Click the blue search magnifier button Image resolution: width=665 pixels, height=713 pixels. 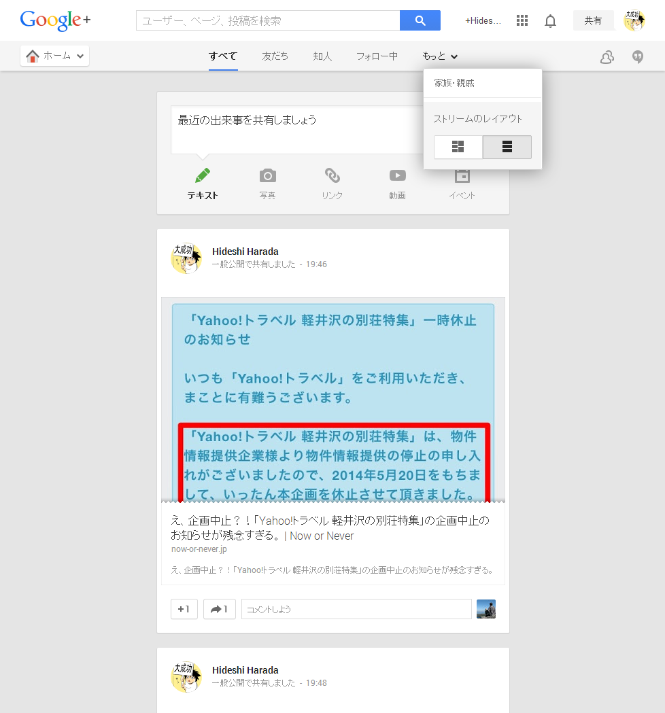click(x=420, y=20)
